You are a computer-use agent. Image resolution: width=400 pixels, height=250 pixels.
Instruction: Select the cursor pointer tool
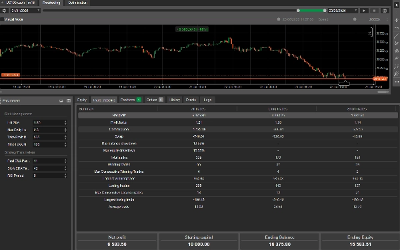[397, 5]
